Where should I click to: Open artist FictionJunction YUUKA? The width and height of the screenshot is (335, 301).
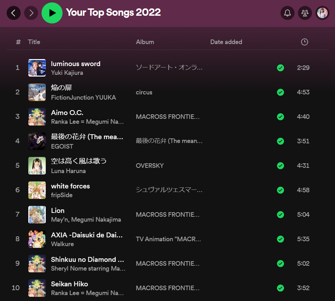pos(83,98)
